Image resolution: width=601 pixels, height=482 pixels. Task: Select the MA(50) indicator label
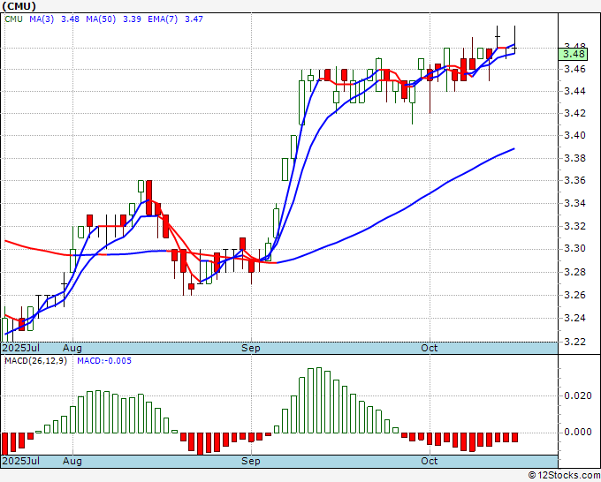pos(101,19)
